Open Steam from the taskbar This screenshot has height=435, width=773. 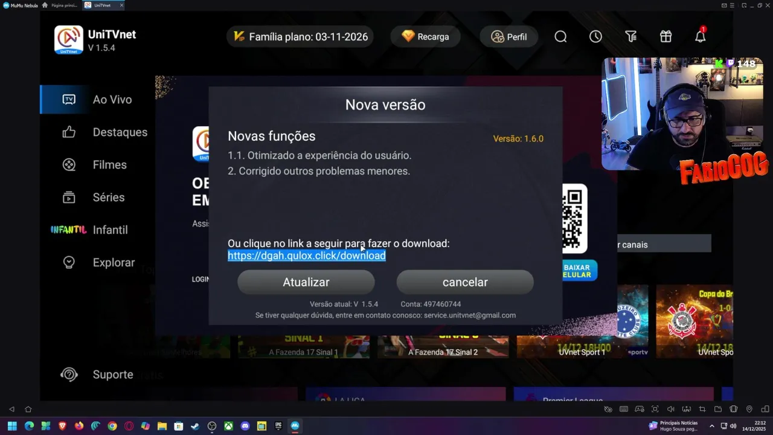195,426
